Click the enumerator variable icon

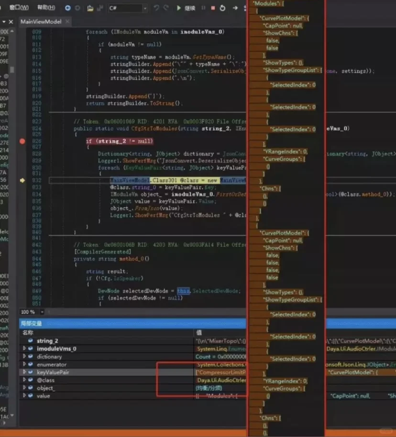[31, 364]
